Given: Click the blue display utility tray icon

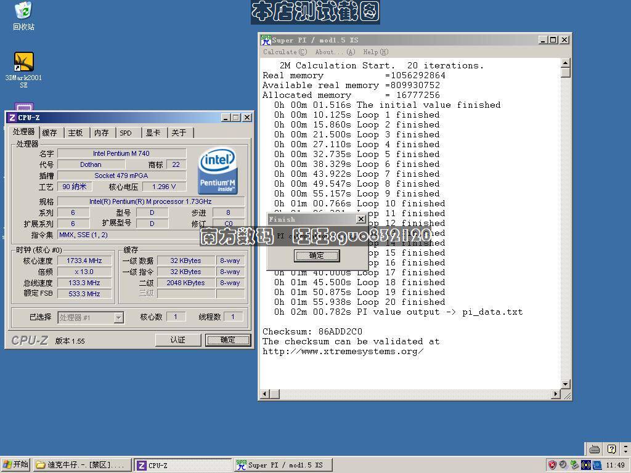Looking at the screenshot, I should [x=596, y=465].
